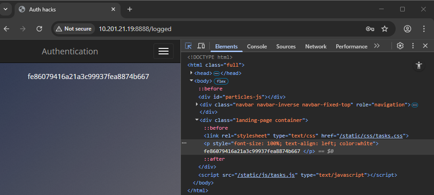Image resolution: width=434 pixels, height=195 pixels.
Task: Switch to the Performance tab
Action: tap(351, 47)
